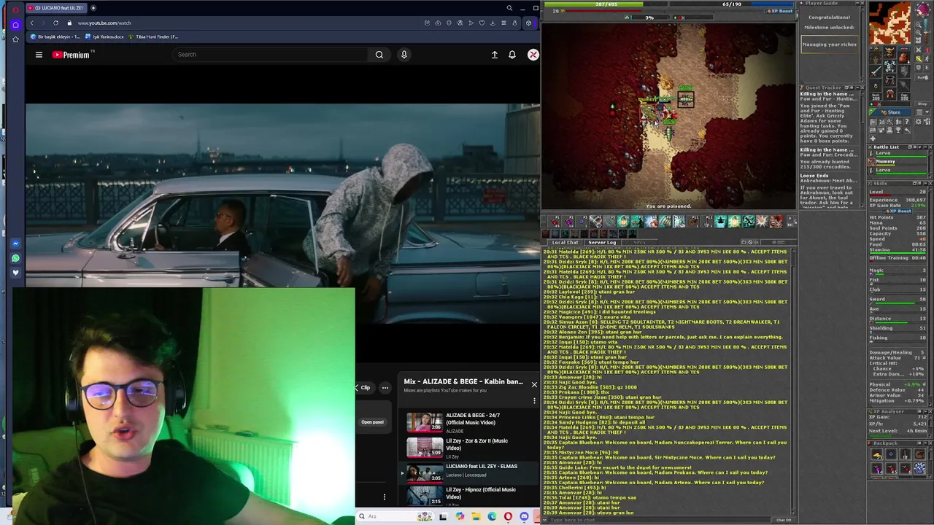Open the Tibia Store button
Screen dimensions: 934x525
pos(890,112)
